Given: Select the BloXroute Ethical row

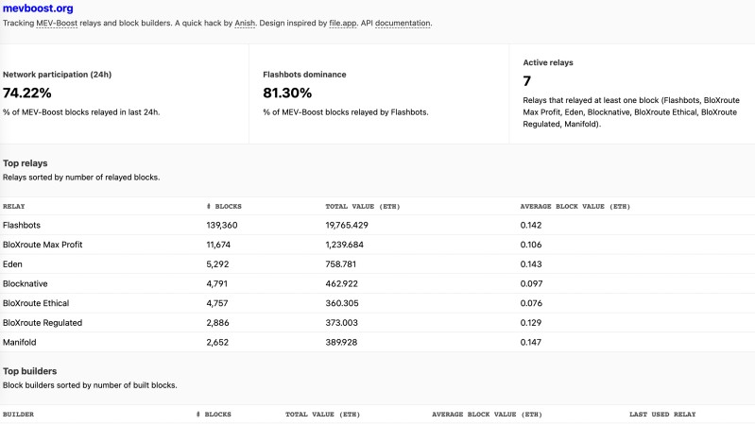Looking at the screenshot, I should (x=36, y=303).
